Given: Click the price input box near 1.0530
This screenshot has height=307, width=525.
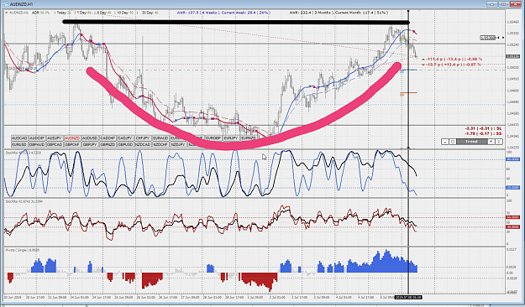Looking at the screenshot, I should coord(487,38).
